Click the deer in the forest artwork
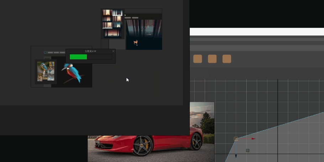Image resolution: width=324 pixels, height=162 pixels. pos(136,43)
